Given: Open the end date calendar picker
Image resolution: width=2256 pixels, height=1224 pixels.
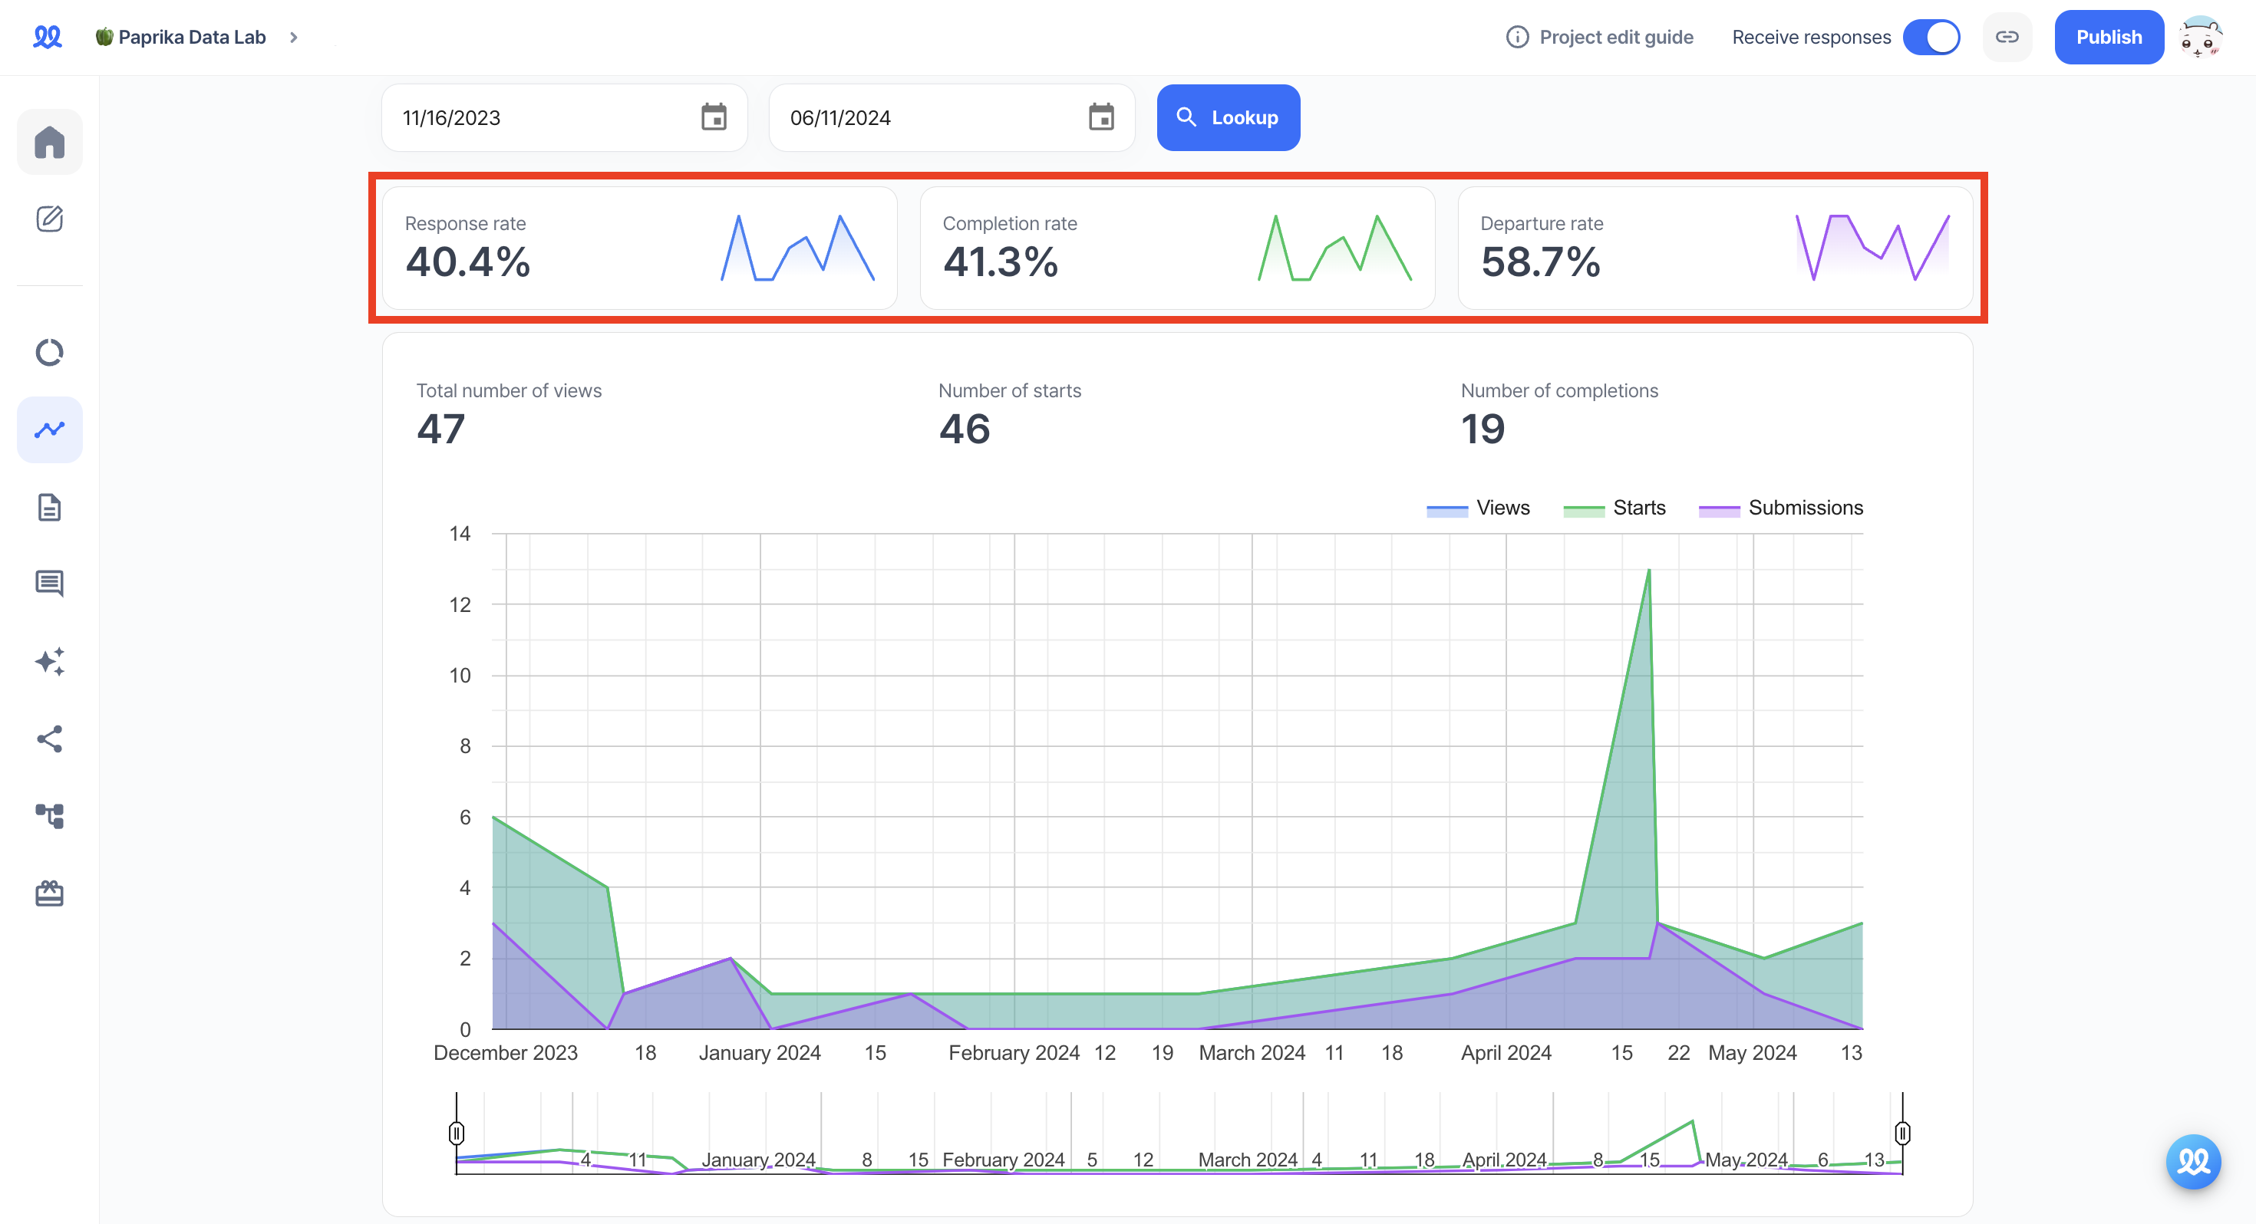Looking at the screenshot, I should (x=1101, y=117).
